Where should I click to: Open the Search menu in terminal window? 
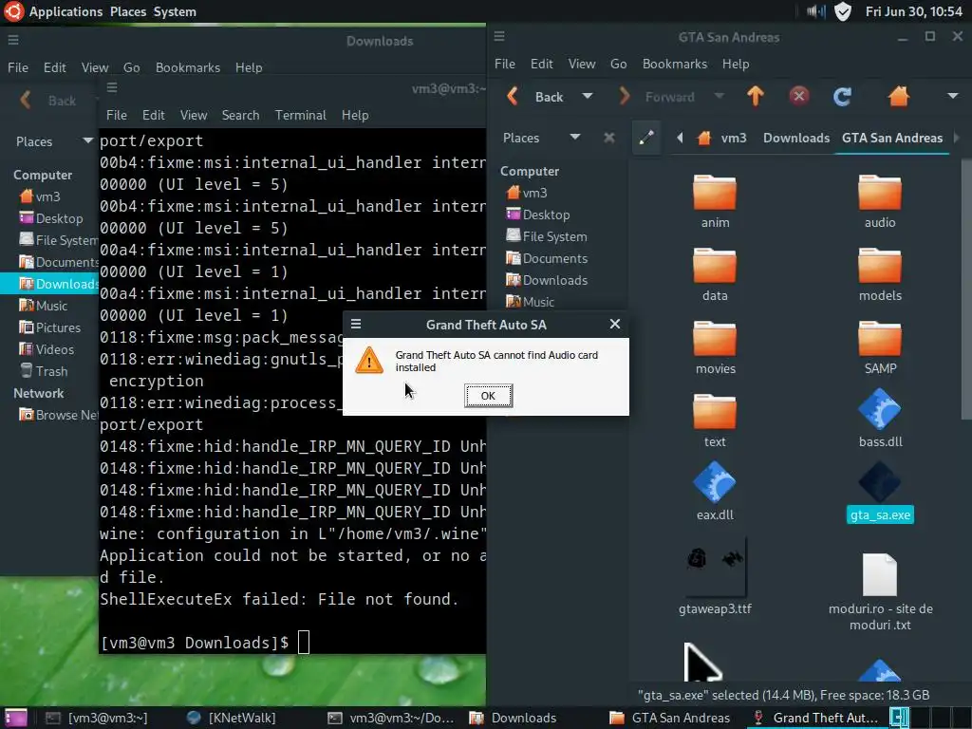(x=240, y=115)
